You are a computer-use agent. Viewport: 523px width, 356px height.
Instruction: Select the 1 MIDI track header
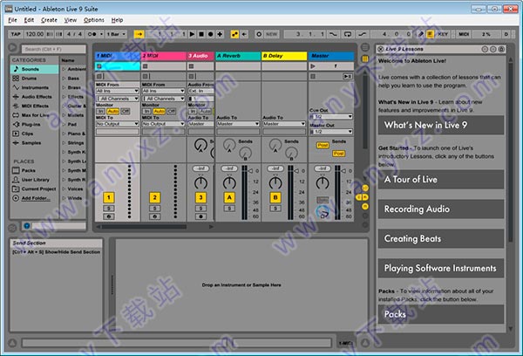pyautogui.click(x=118, y=56)
